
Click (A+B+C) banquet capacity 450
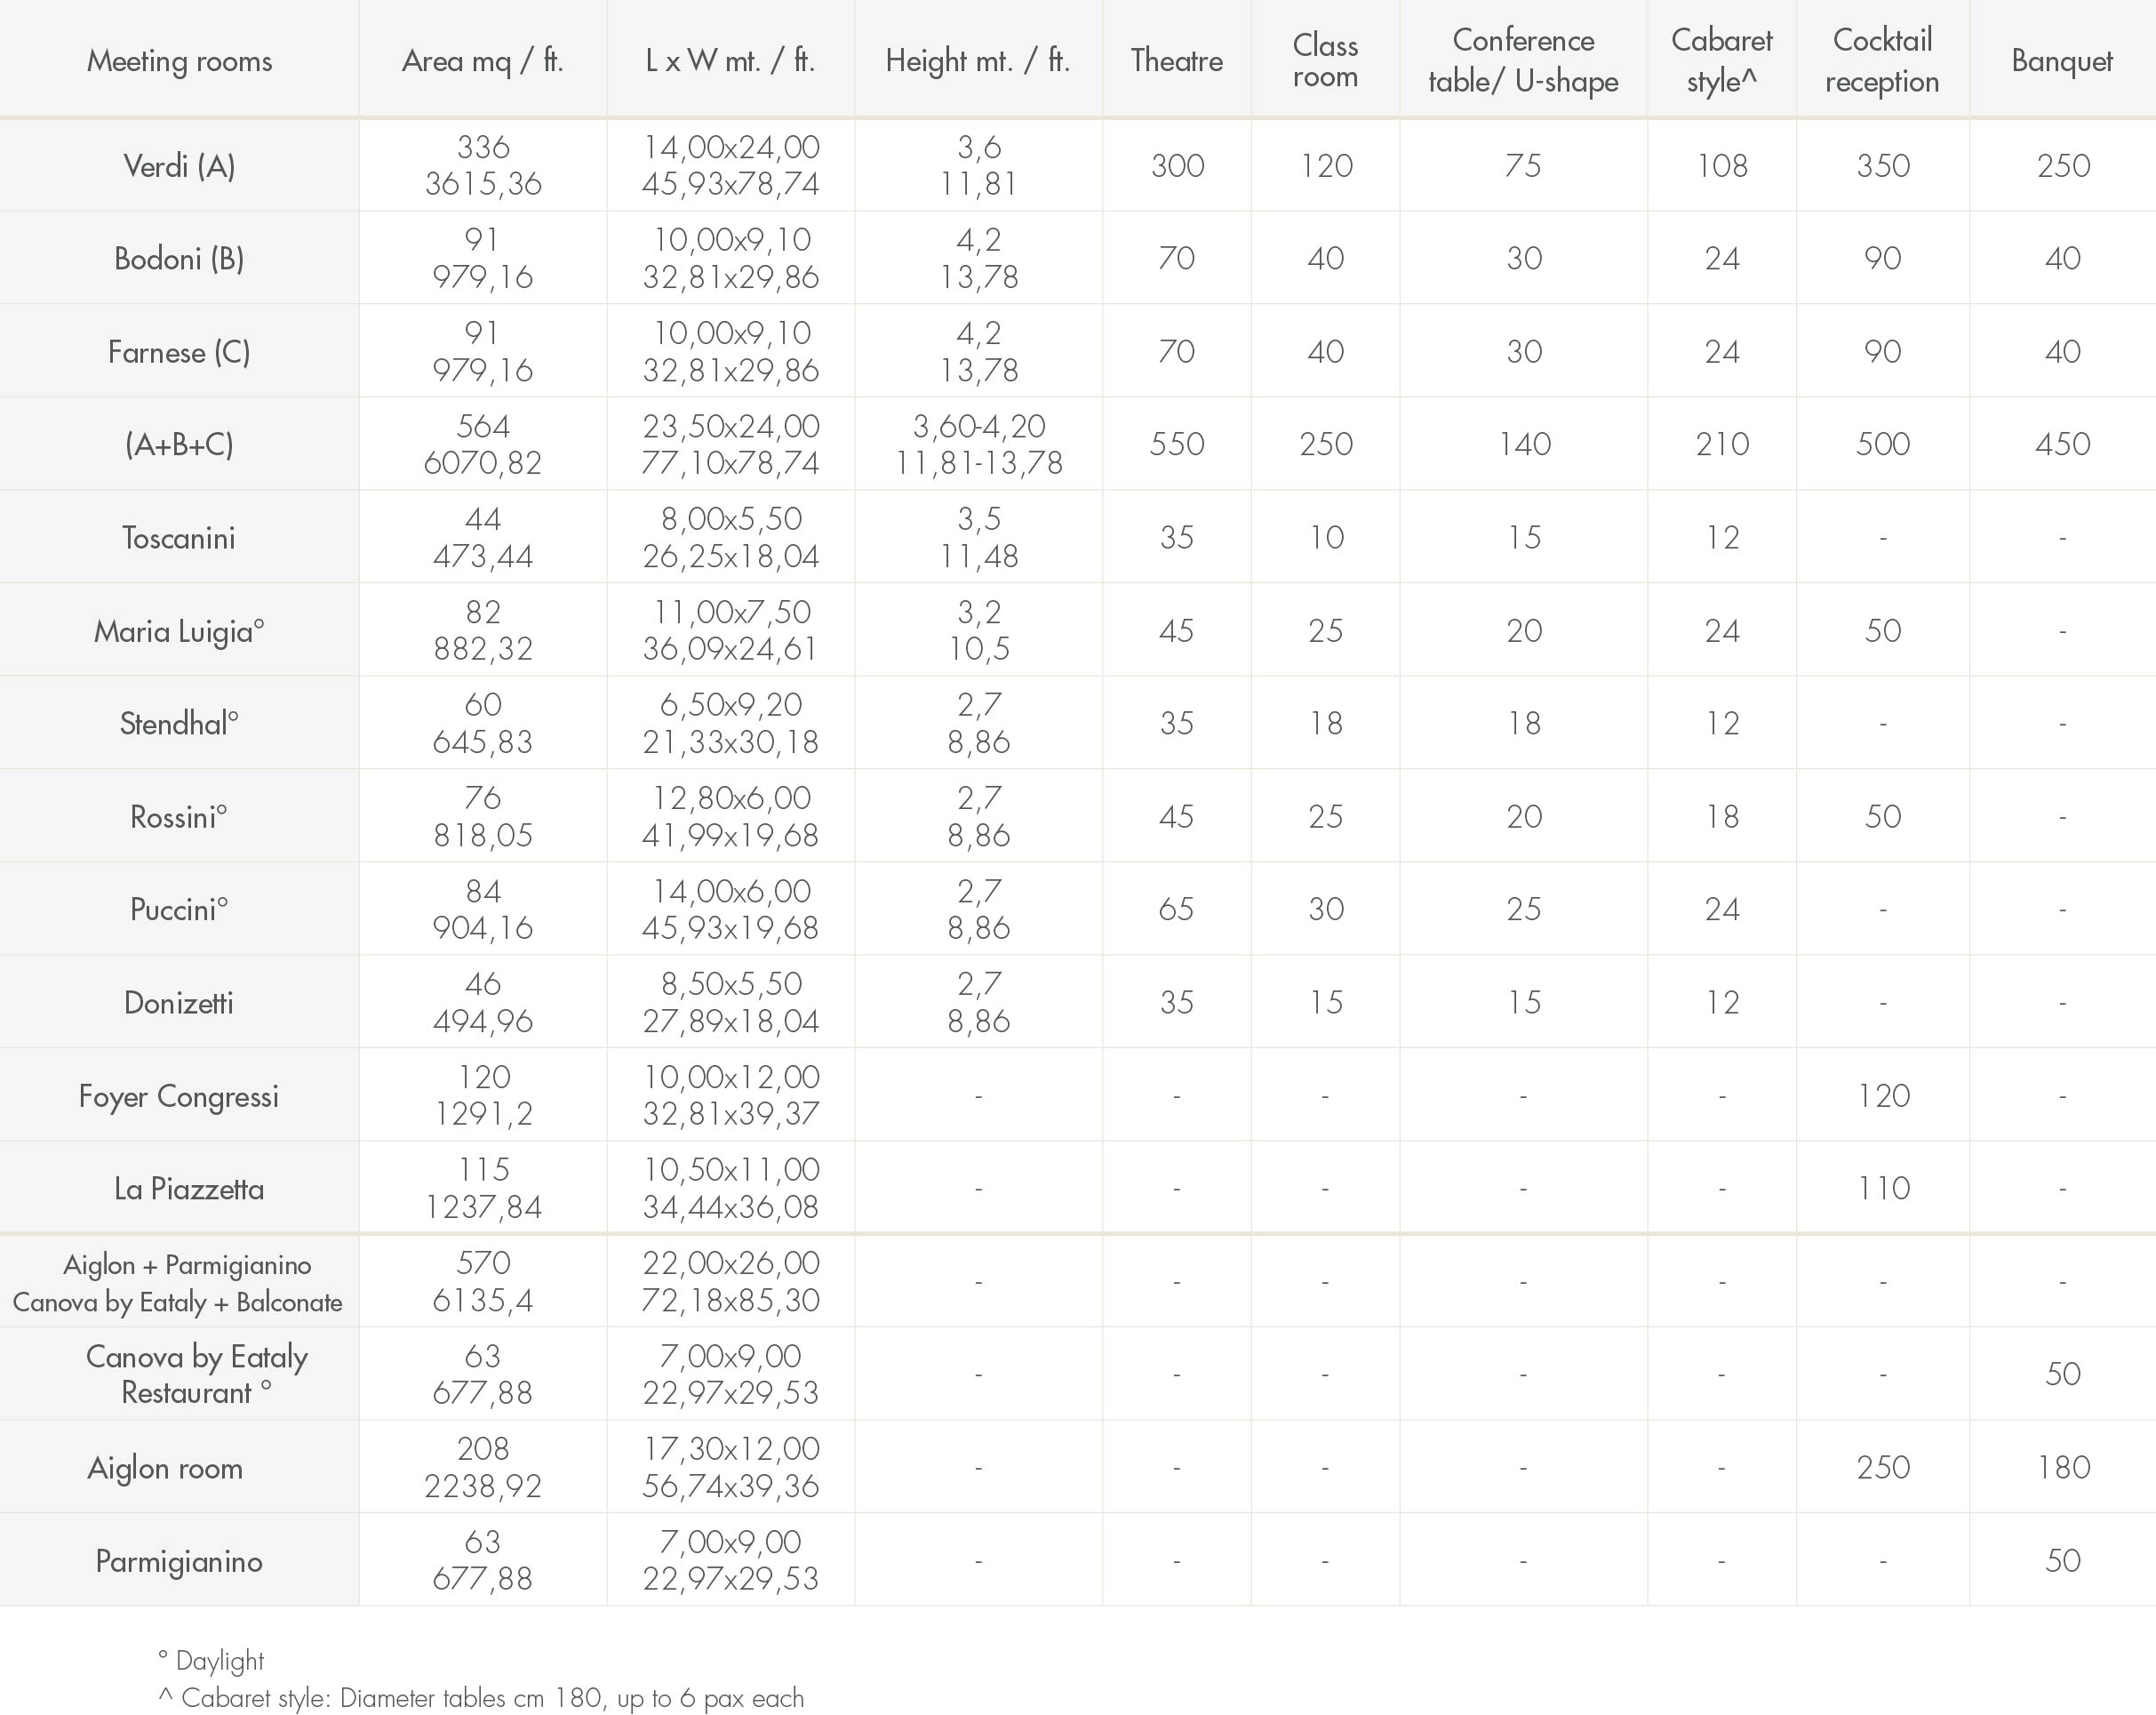[2062, 445]
